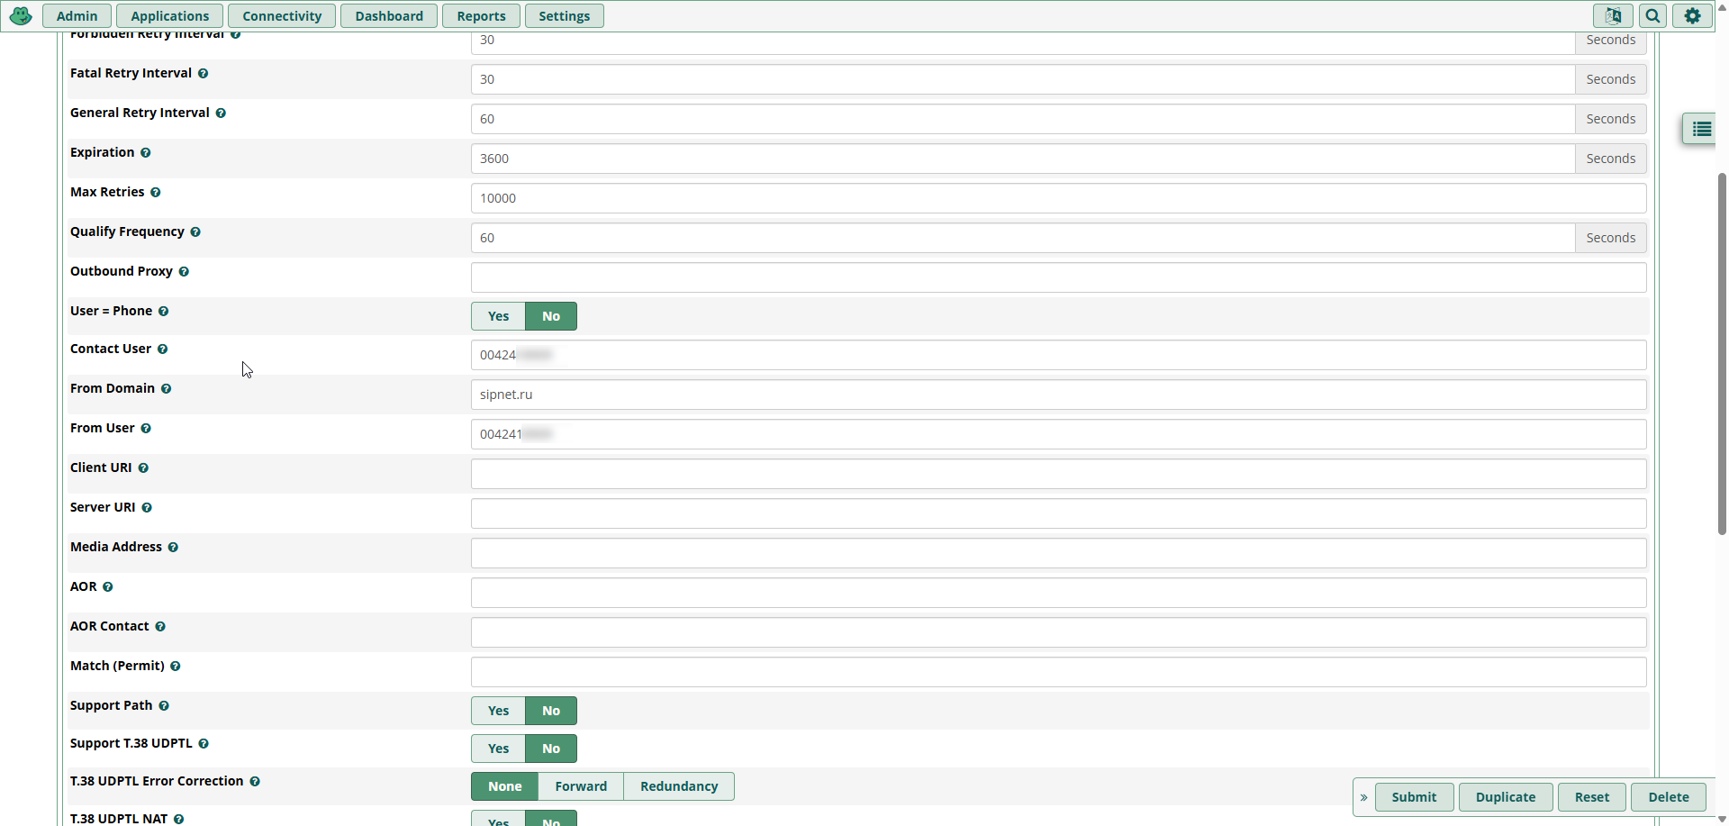Set Support T.38 UDPTL to No

click(551, 749)
